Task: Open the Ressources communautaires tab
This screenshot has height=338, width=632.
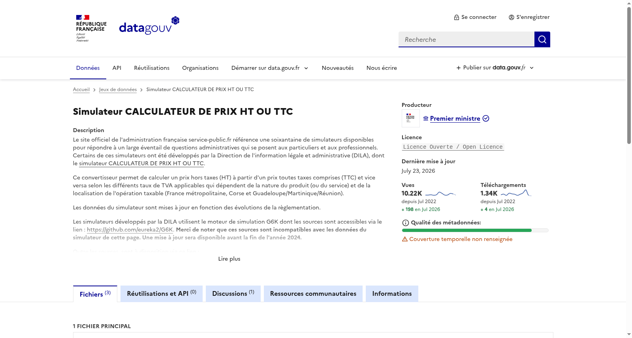Action: pos(313,294)
